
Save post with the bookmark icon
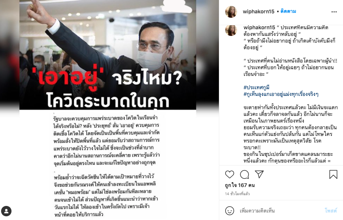(333, 174)
